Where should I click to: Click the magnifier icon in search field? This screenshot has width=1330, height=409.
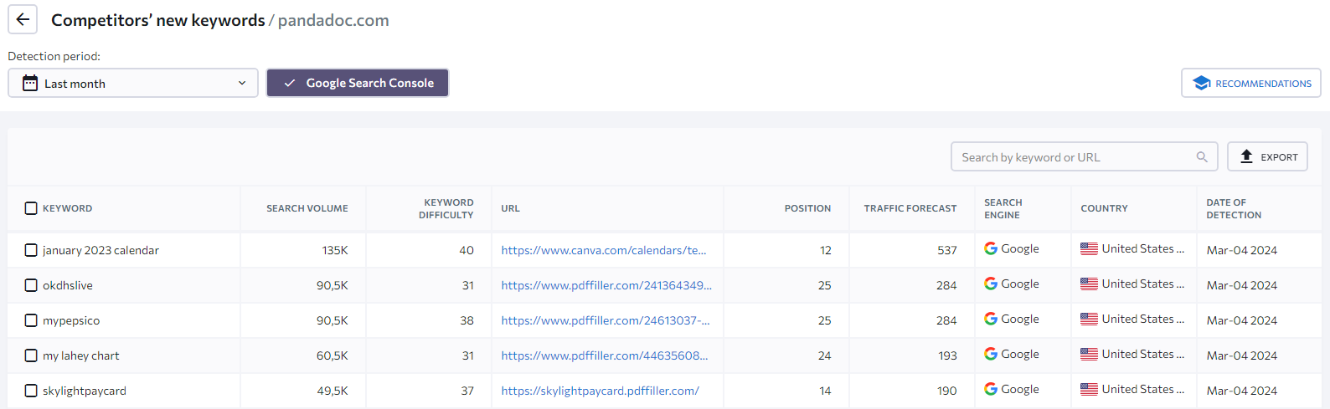pos(1202,156)
